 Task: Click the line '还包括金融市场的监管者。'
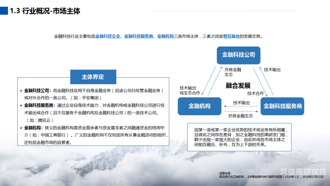(x=48, y=142)
